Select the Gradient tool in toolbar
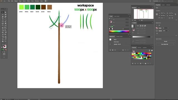 point(6,32)
